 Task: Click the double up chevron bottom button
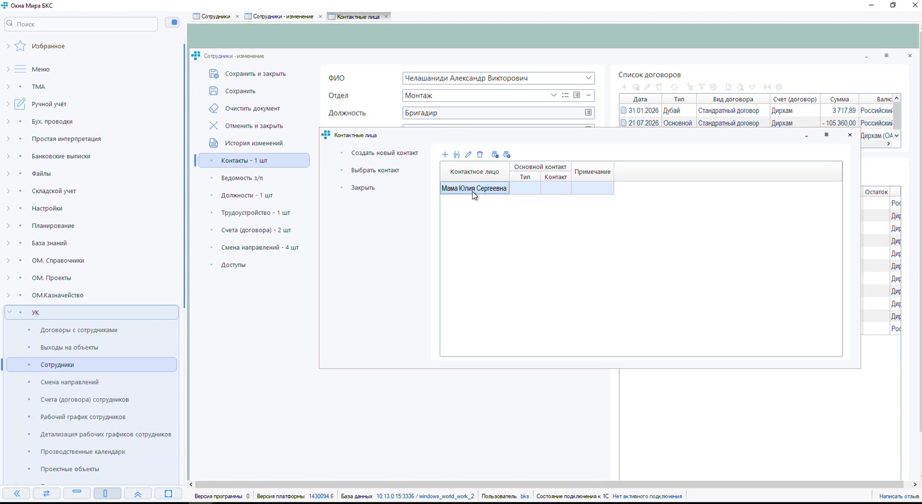[138, 494]
